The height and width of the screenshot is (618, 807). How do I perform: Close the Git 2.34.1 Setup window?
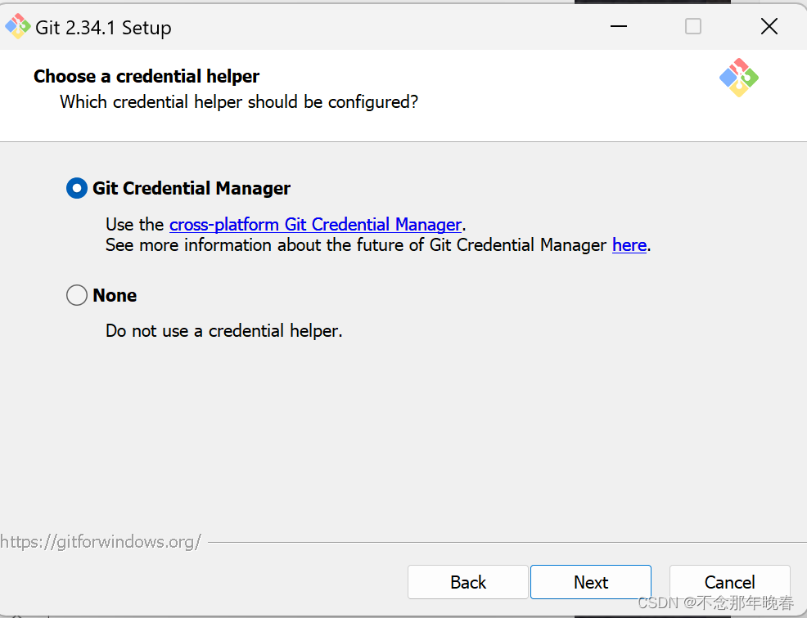(769, 26)
